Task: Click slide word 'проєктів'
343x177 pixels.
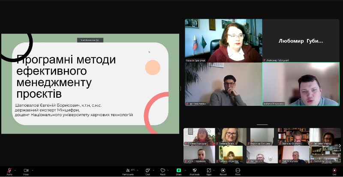Action: coord(39,94)
